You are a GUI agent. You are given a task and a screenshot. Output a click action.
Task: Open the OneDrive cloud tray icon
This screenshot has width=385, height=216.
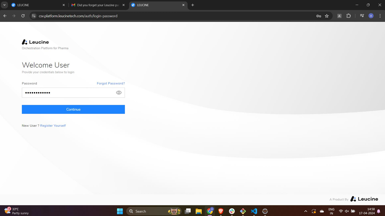click(322, 211)
